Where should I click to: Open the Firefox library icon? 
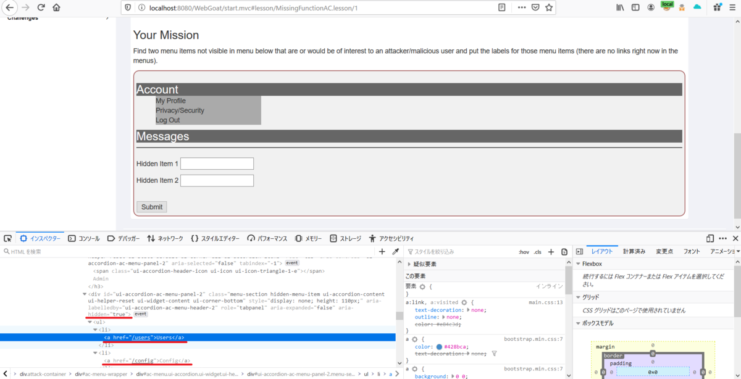(x=619, y=7)
